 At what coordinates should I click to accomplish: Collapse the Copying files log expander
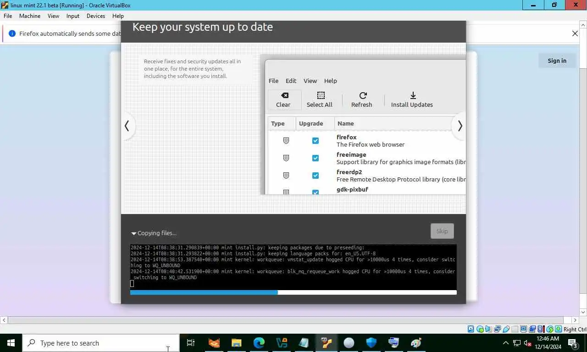134,233
